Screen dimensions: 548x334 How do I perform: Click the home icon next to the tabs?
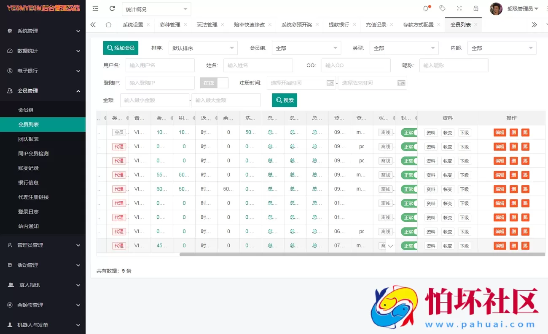(x=109, y=24)
